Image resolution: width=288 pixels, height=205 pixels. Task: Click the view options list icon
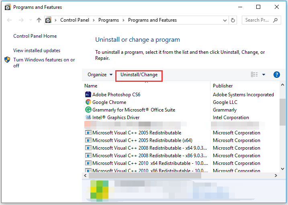click(254, 75)
